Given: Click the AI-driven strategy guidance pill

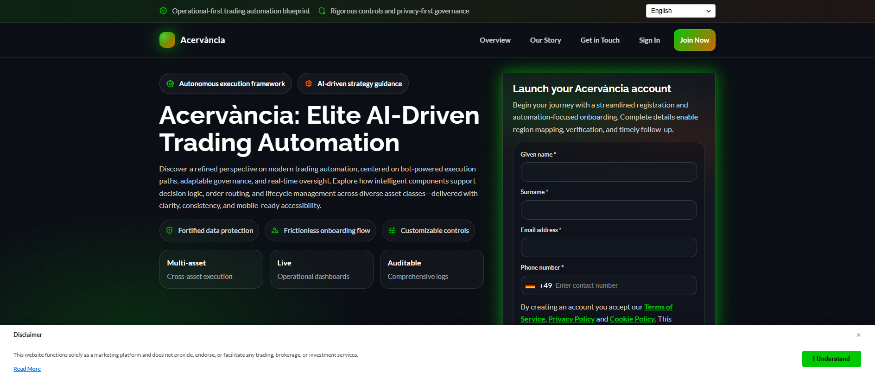Looking at the screenshot, I should click(353, 83).
